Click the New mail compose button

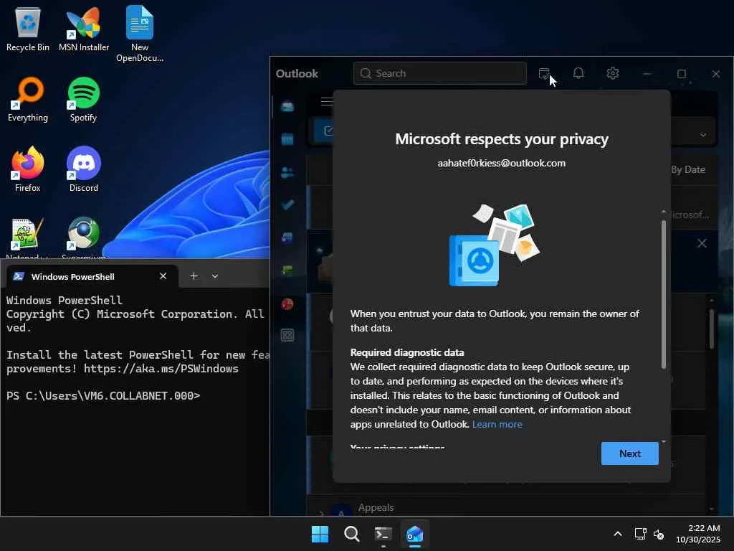tap(324, 131)
